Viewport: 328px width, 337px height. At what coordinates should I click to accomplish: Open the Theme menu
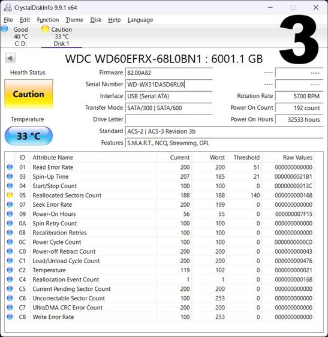[x=74, y=20]
